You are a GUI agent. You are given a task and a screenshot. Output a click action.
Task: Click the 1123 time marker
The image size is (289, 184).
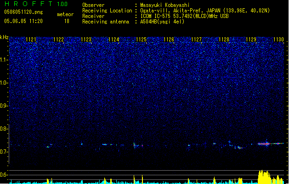(86, 40)
